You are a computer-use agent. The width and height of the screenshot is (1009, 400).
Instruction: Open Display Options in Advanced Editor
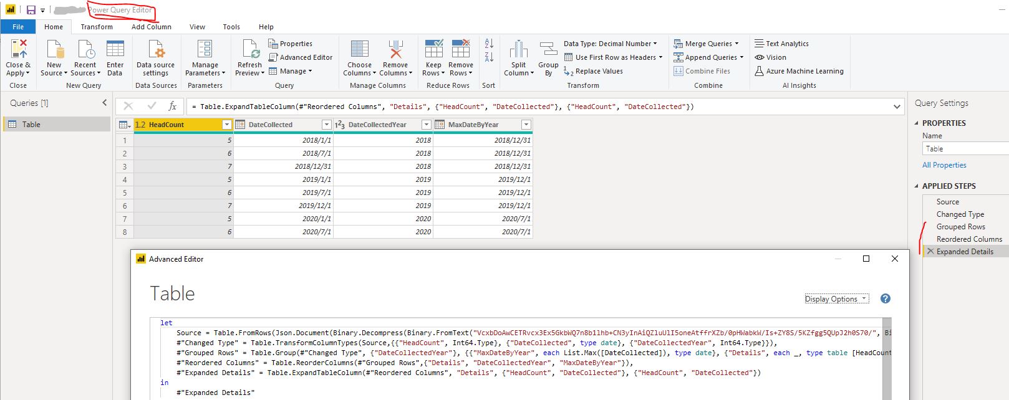(836, 299)
